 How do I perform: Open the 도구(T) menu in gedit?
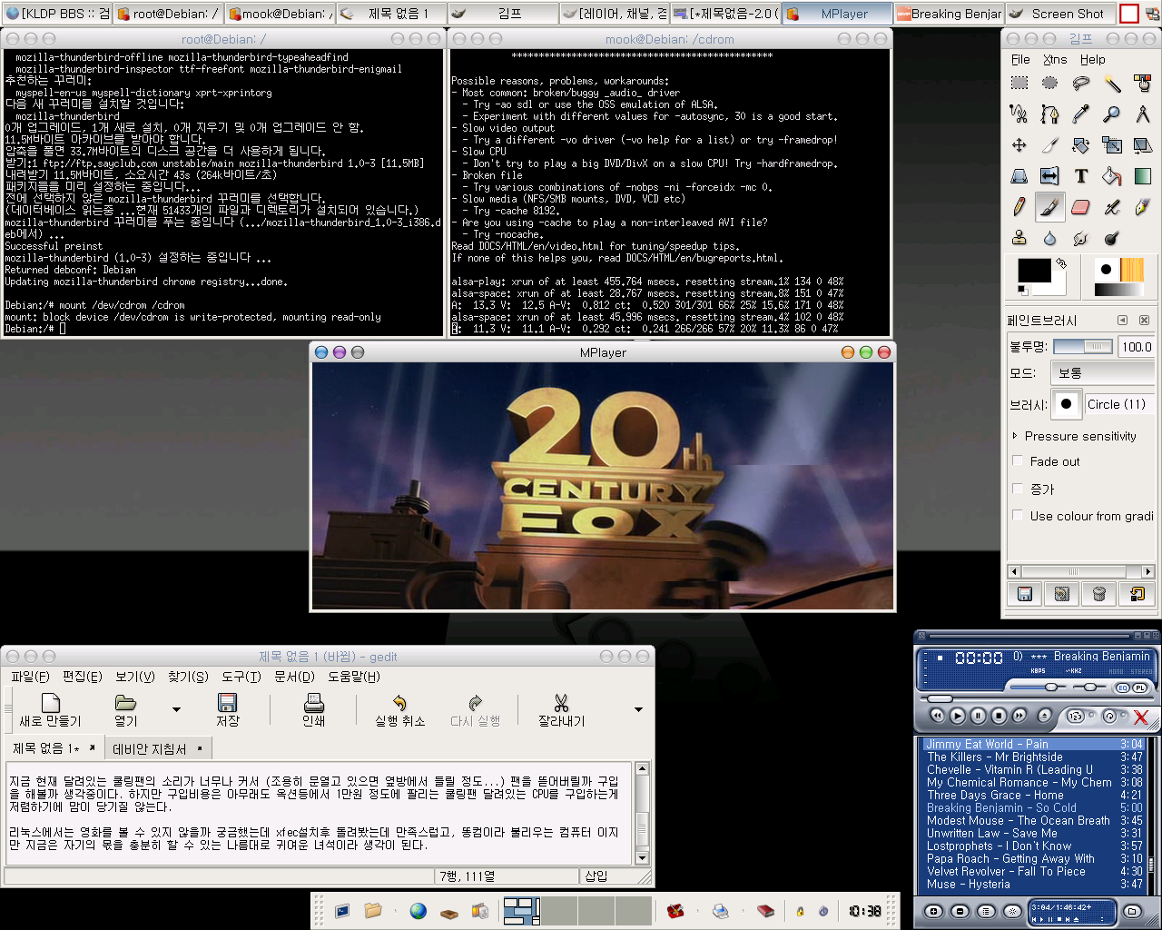241,677
